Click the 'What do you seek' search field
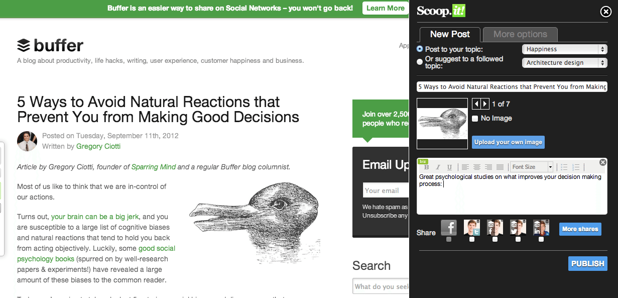Screen dimensions: 618x298 click(381, 286)
